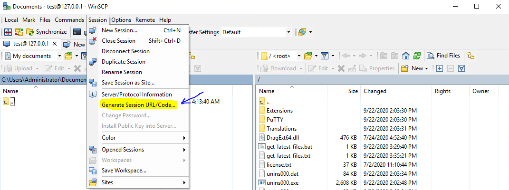Open Server/Protocol Information entry
509x190 pixels.
(x=138, y=95)
